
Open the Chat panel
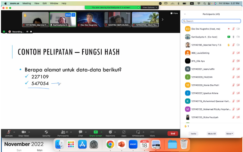(80, 132)
